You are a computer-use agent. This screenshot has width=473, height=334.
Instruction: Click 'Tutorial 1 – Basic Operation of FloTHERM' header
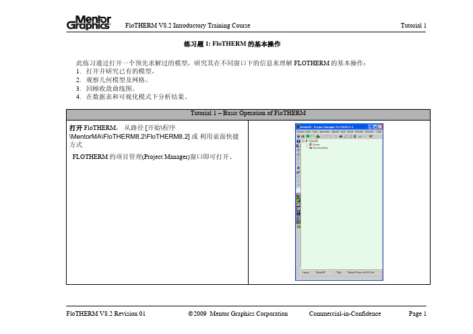tap(248, 113)
